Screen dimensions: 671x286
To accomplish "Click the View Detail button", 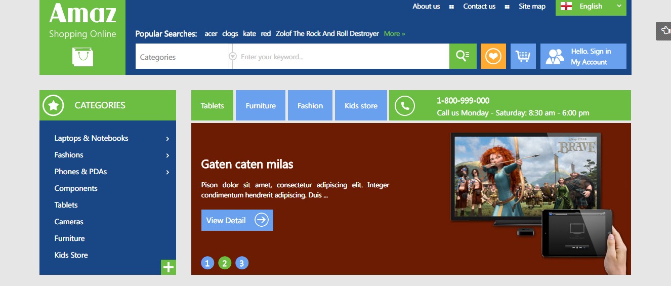I will point(237,220).
